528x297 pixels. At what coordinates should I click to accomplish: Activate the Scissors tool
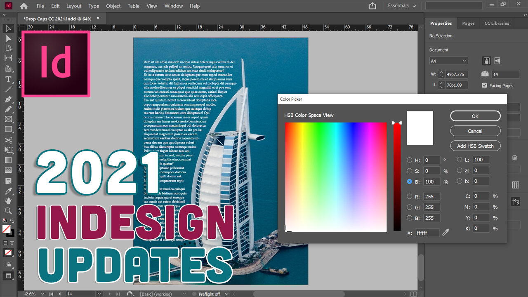click(x=8, y=140)
